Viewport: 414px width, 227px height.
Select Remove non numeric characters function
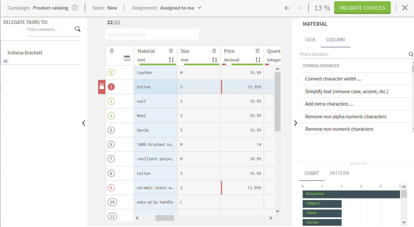tap(339, 129)
